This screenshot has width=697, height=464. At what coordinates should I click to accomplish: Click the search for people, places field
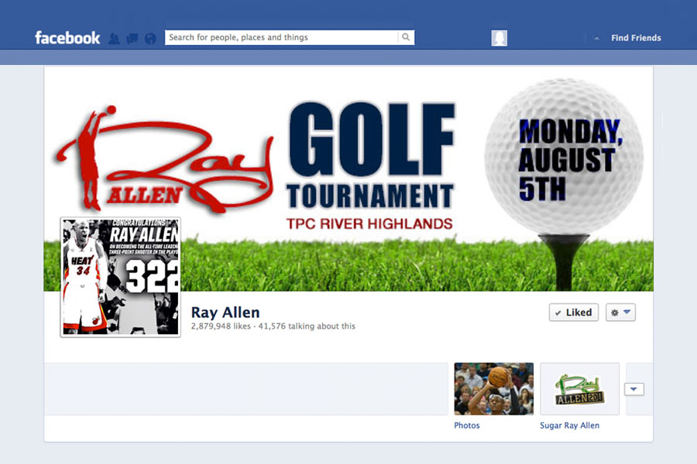pos(282,37)
